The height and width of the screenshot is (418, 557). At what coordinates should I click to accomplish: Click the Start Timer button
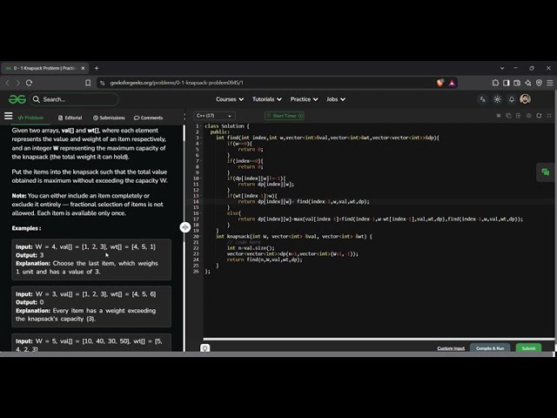click(x=285, y=116)
